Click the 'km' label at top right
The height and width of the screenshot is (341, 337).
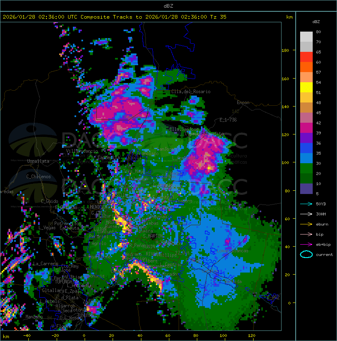click(289, 17)
